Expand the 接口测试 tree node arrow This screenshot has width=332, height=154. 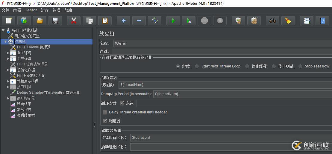(x=8, y=87)
